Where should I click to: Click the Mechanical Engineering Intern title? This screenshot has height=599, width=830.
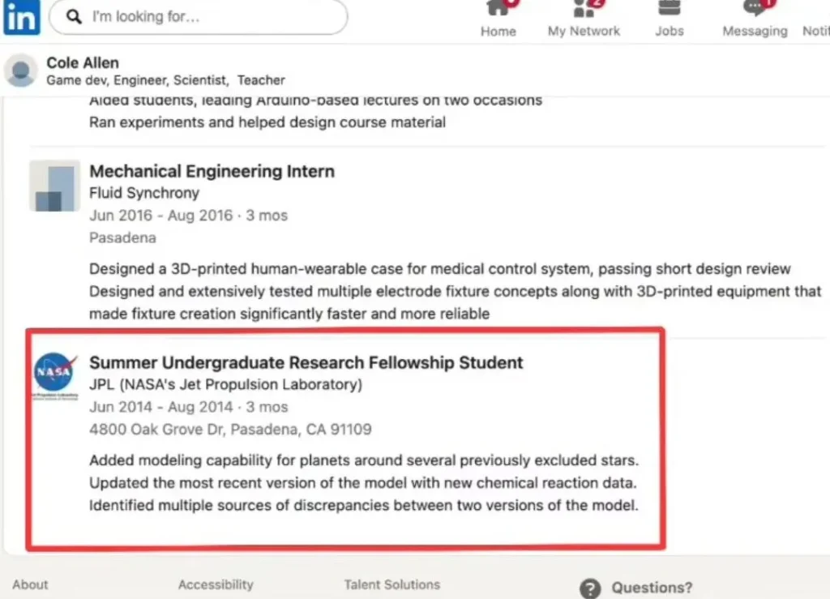[x=212, y=171]
